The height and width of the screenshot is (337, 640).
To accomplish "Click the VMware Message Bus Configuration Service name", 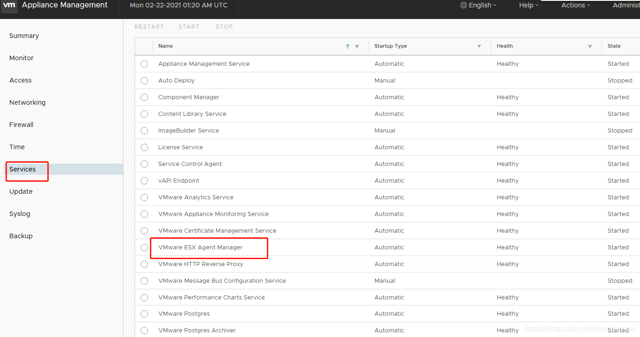I will click(222, 281).
